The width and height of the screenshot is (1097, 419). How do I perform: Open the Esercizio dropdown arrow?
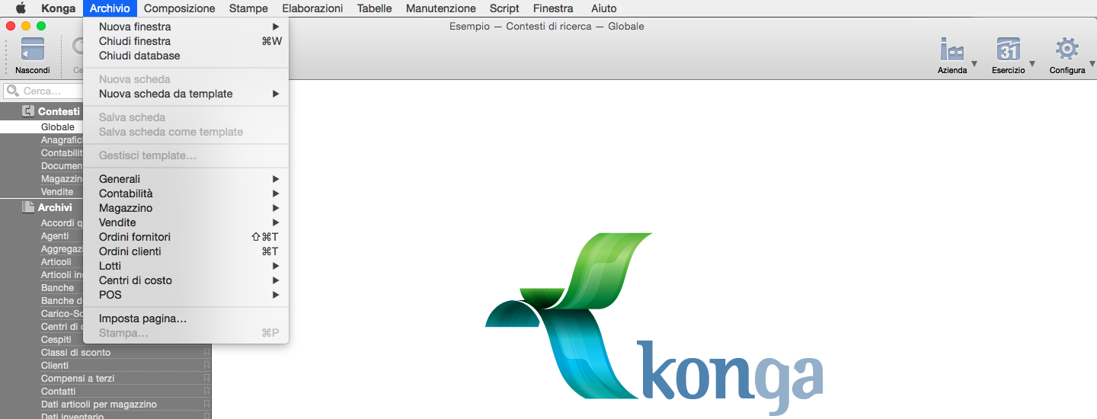pos(1032,64)
